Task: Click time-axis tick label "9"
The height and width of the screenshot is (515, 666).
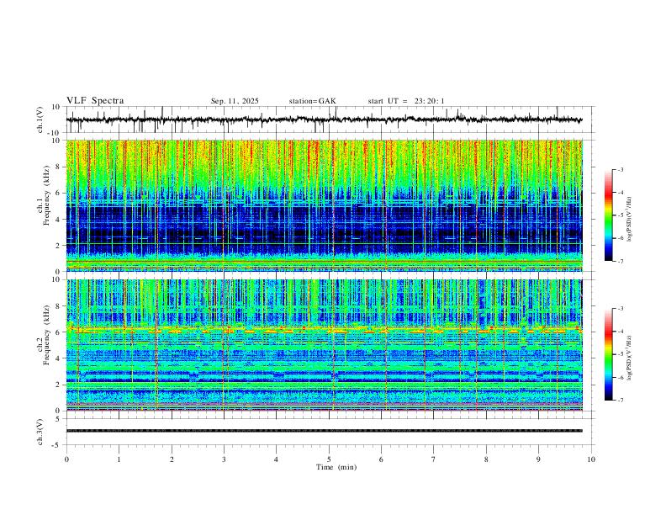Action: (x=538, y=459)
